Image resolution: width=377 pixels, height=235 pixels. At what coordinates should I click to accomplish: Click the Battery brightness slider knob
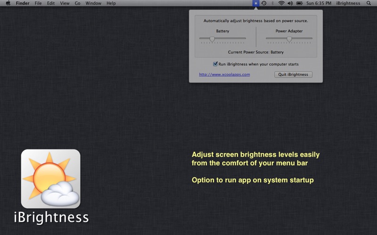click(x=212, y=39)
